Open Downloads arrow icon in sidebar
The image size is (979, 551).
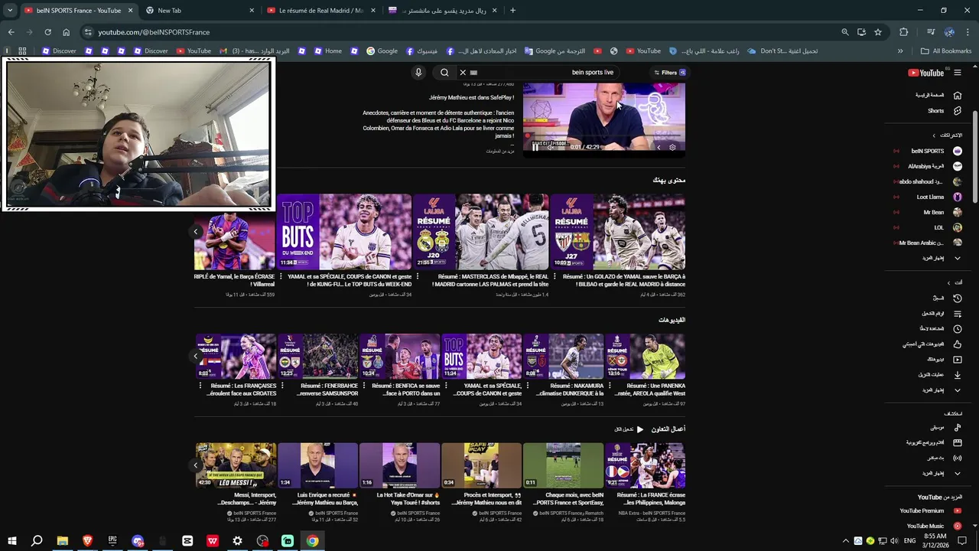pos(957,374)
